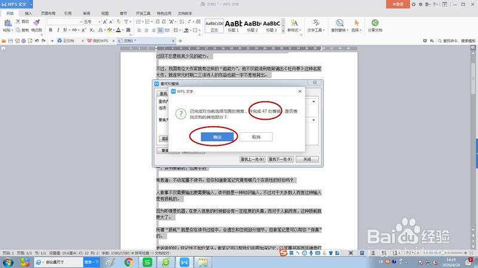The image size is (478, 268).
Task: Toggle spell check (拼写检查) in status bar
Action: coord(140,253)
